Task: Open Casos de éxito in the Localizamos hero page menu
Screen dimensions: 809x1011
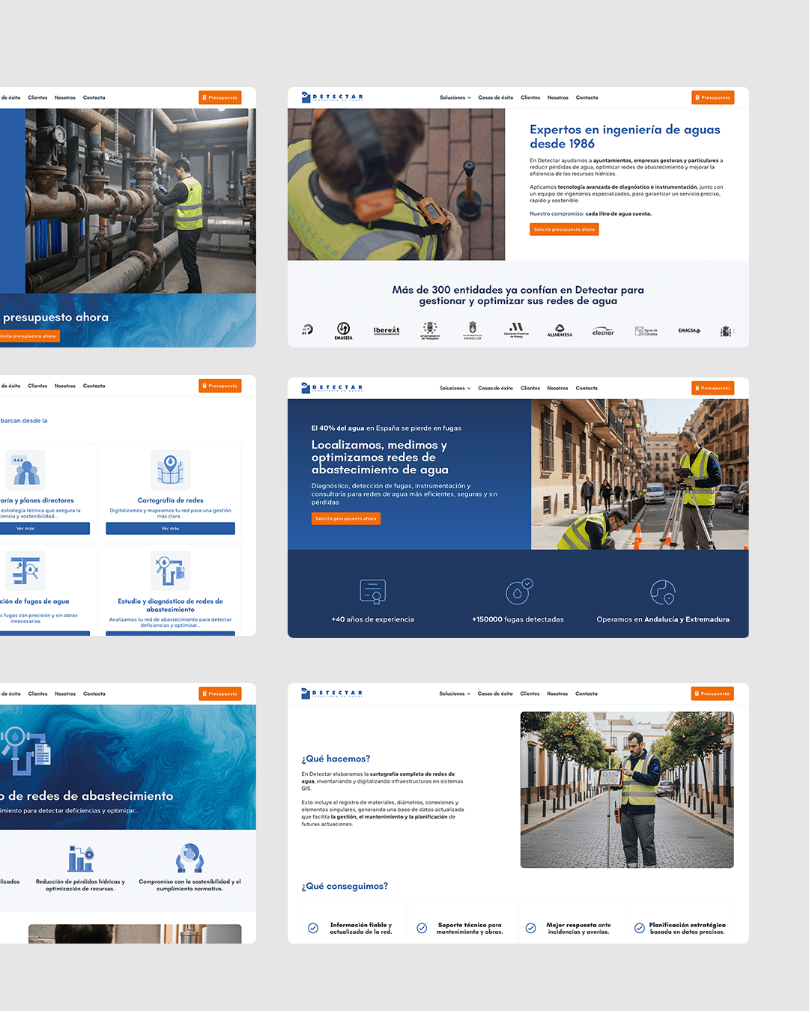Action: click(x=496, y=388)
